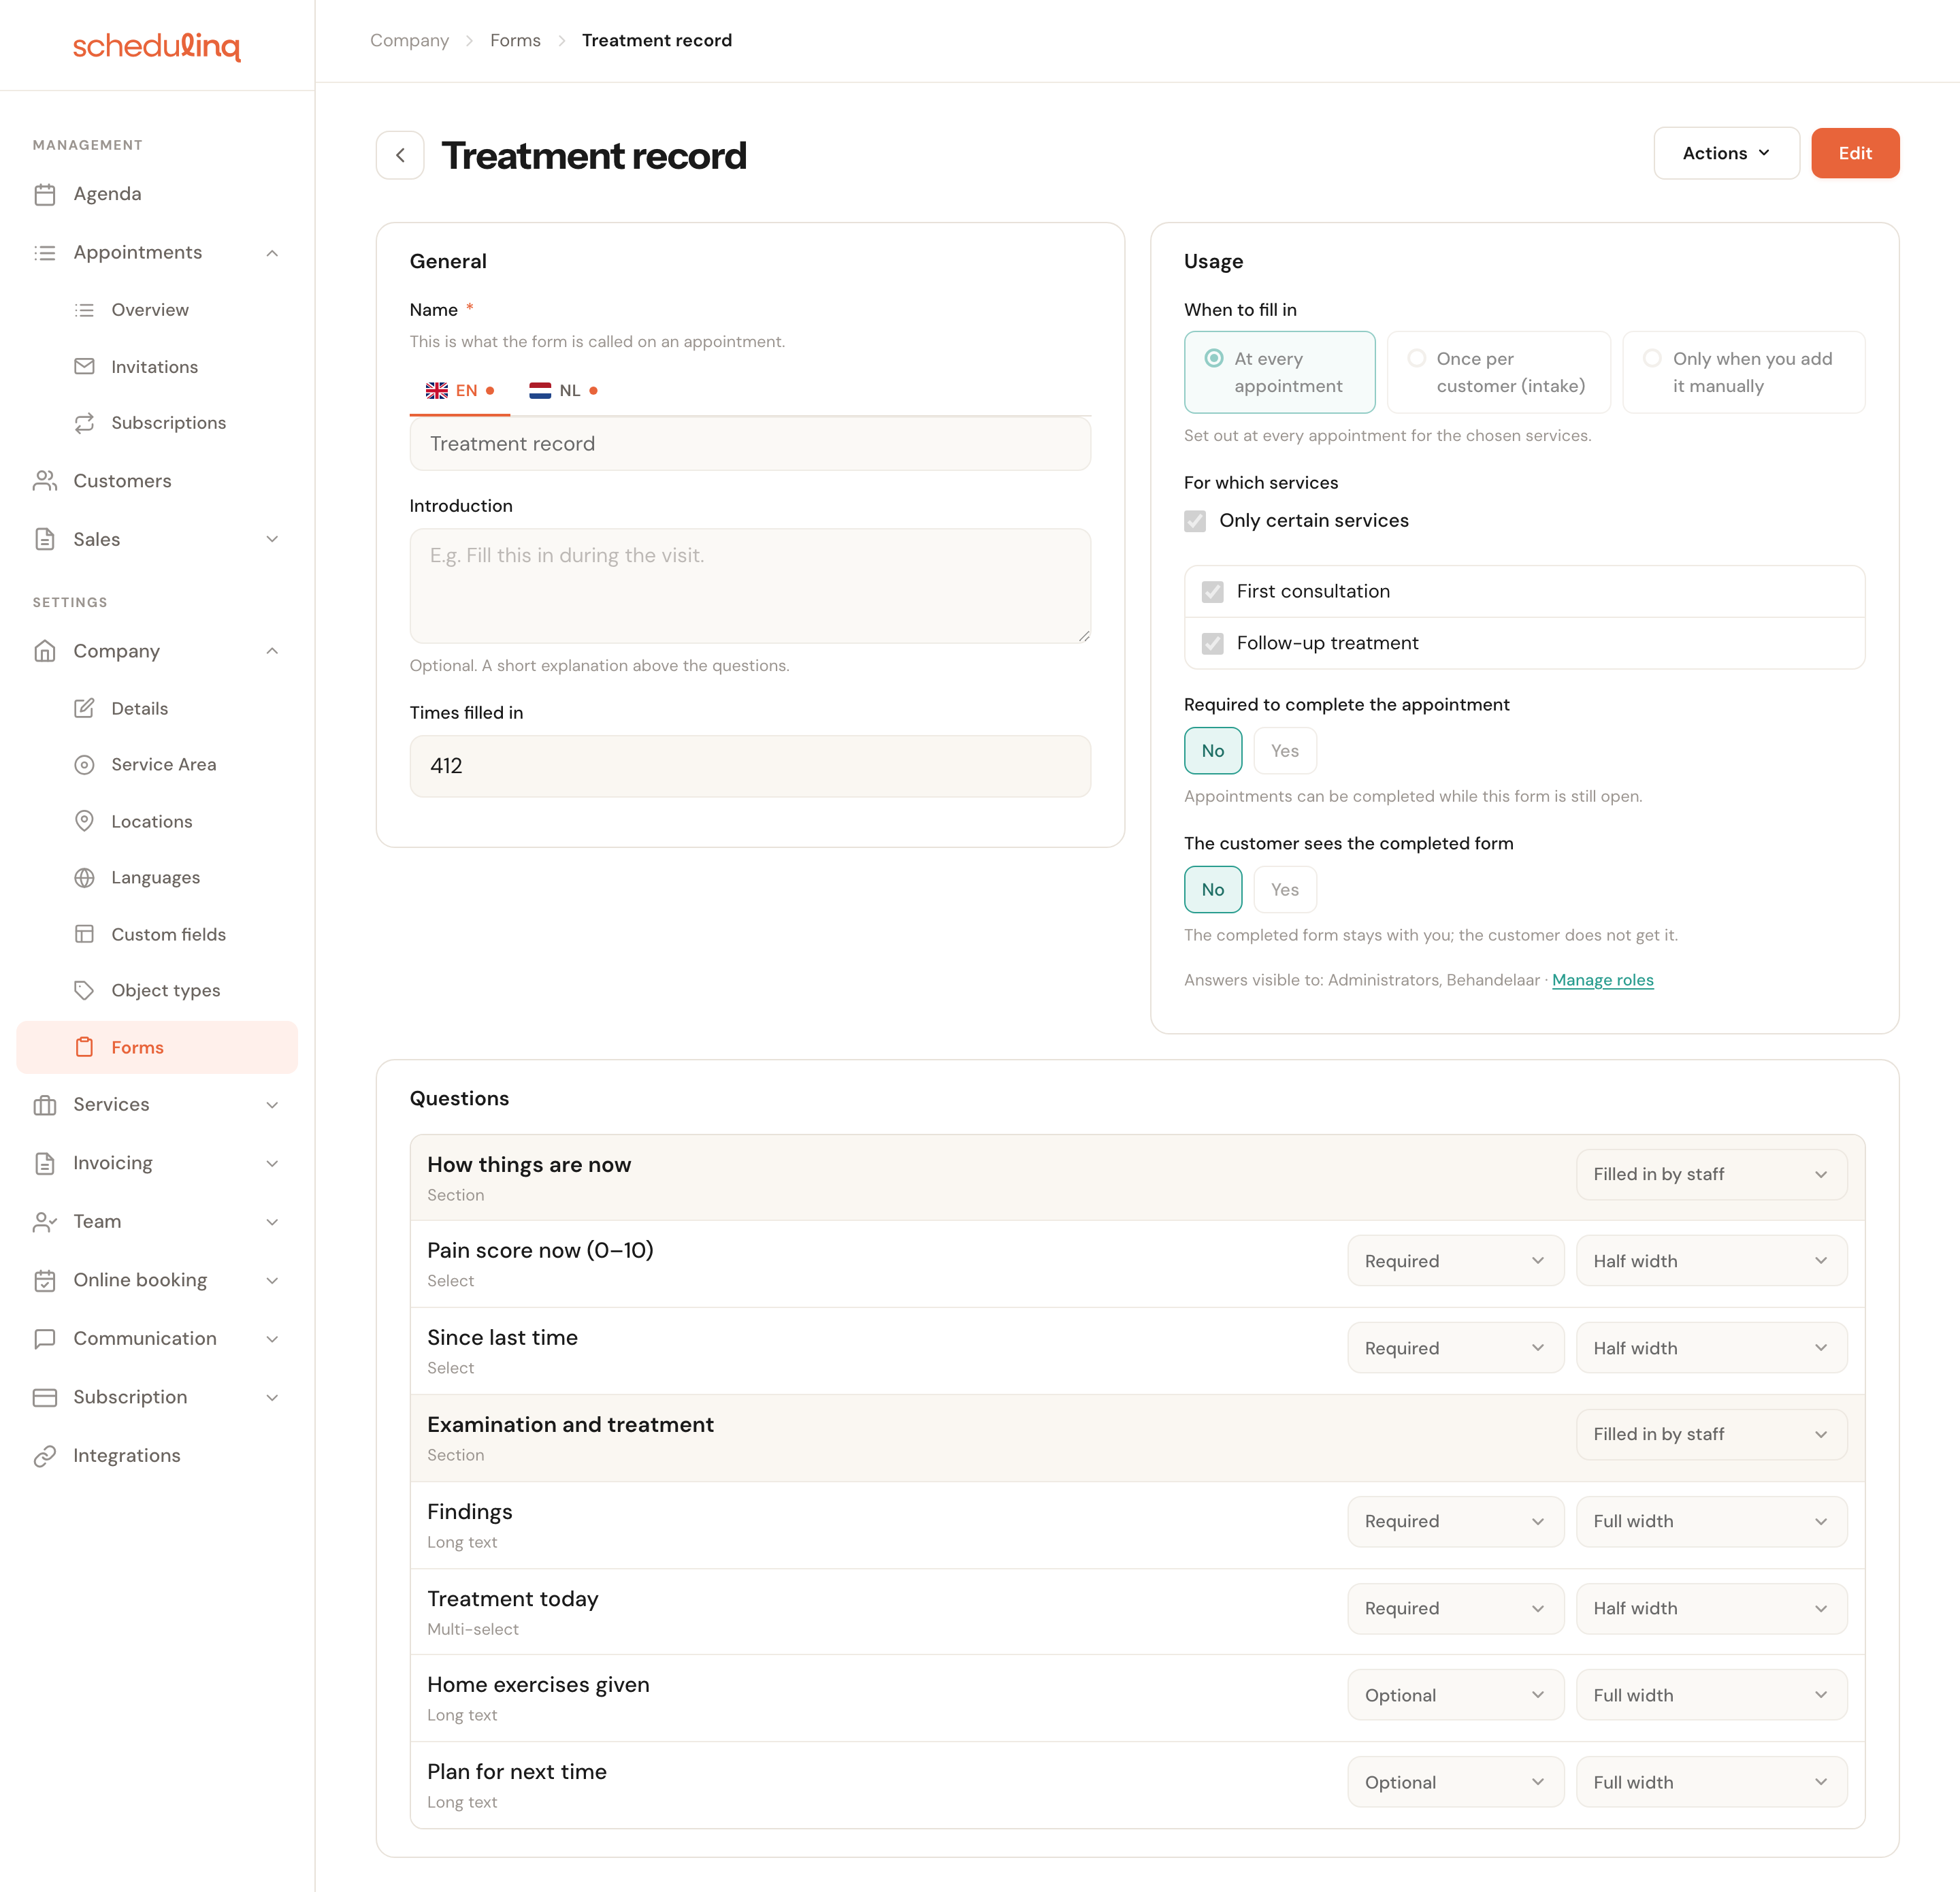
Task: Toggle Only certain services checkbox
Action: (1195, 521)
